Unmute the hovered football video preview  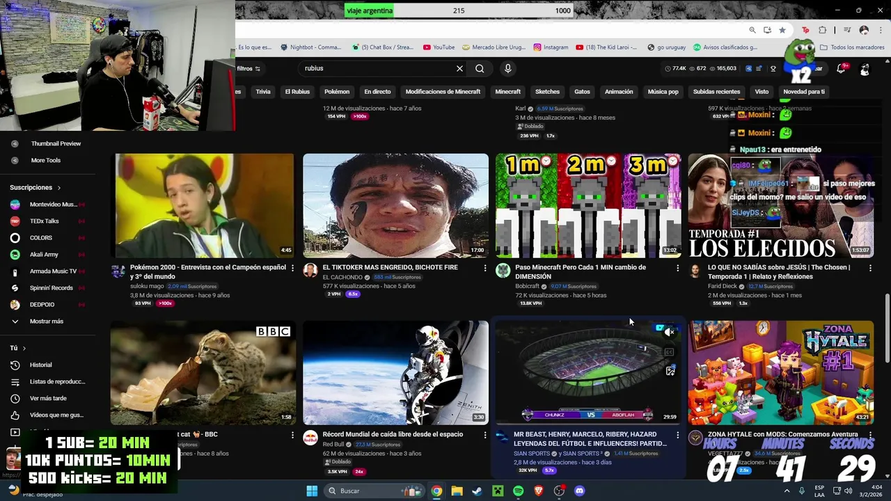tap(670, 332)
